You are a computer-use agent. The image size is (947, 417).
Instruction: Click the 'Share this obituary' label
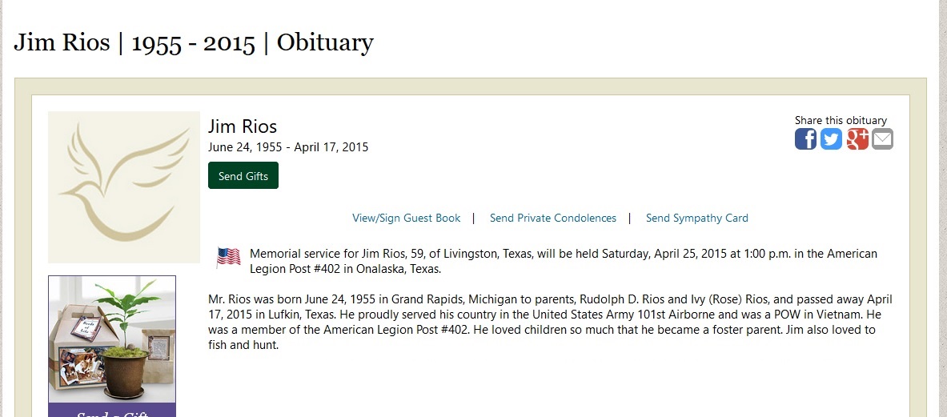(x=841, y=120)
